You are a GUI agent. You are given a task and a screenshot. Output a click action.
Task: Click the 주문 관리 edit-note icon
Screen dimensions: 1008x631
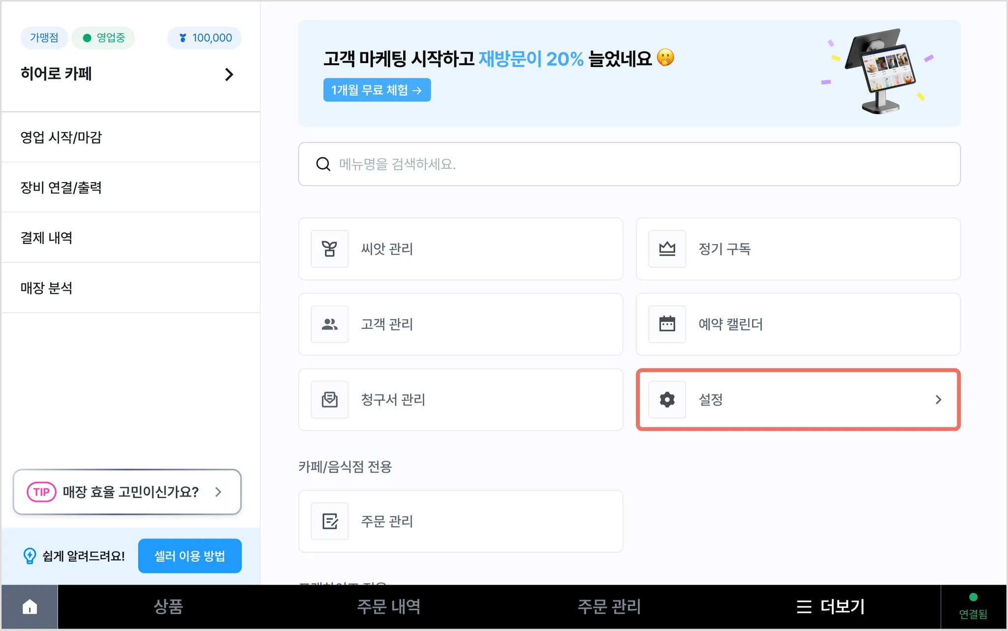329,521
